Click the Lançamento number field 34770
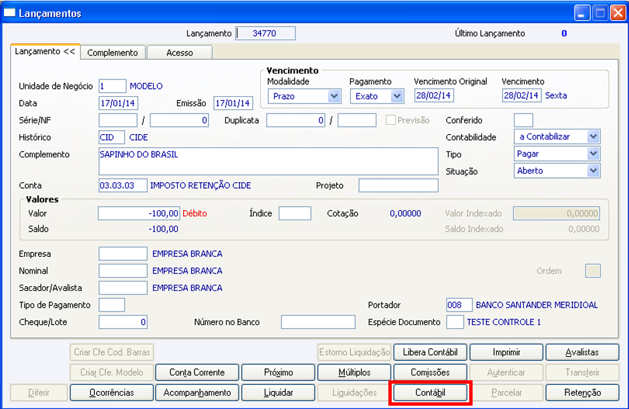Screen dimensions: 629x409 click(265, 33)
